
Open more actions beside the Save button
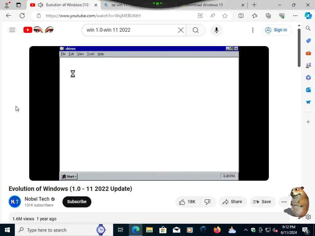coord(284,202)
